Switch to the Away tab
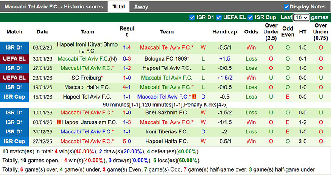This screenshot has width=331, height=175. (141, 7)
